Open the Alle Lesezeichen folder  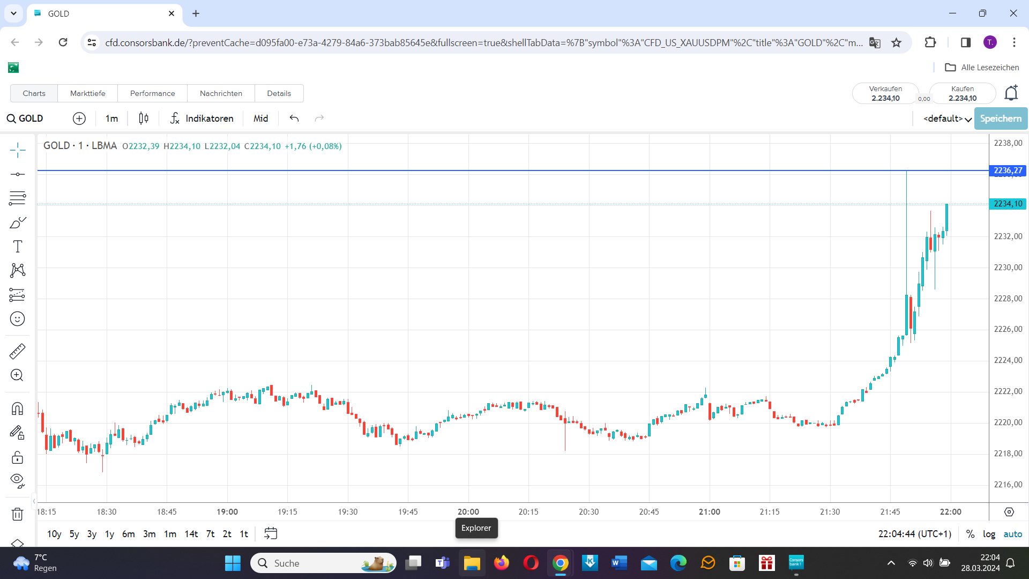(x=982, y=68)
